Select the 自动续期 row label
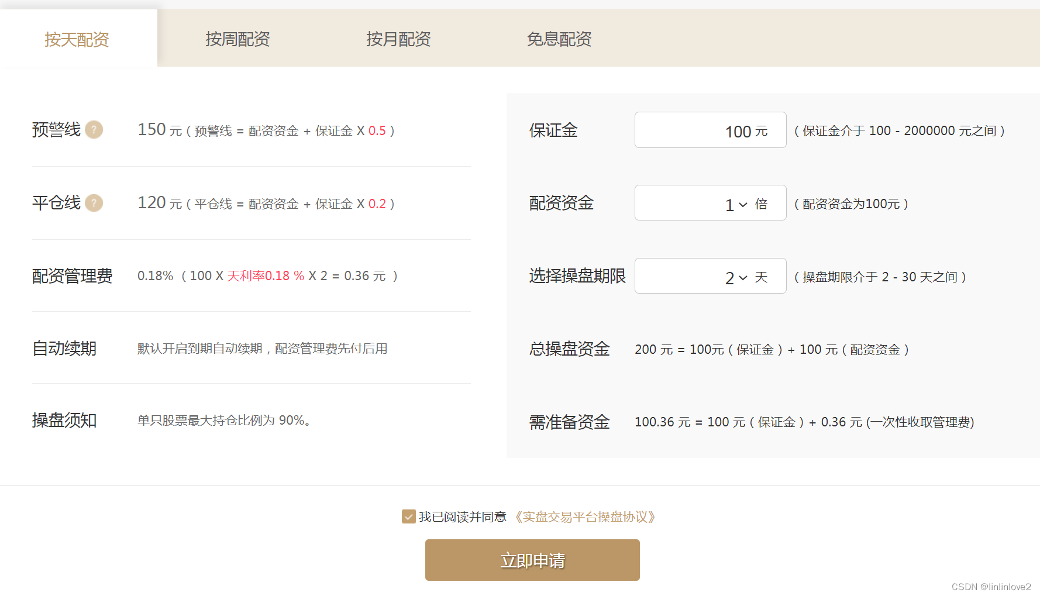 pos(64,349)
